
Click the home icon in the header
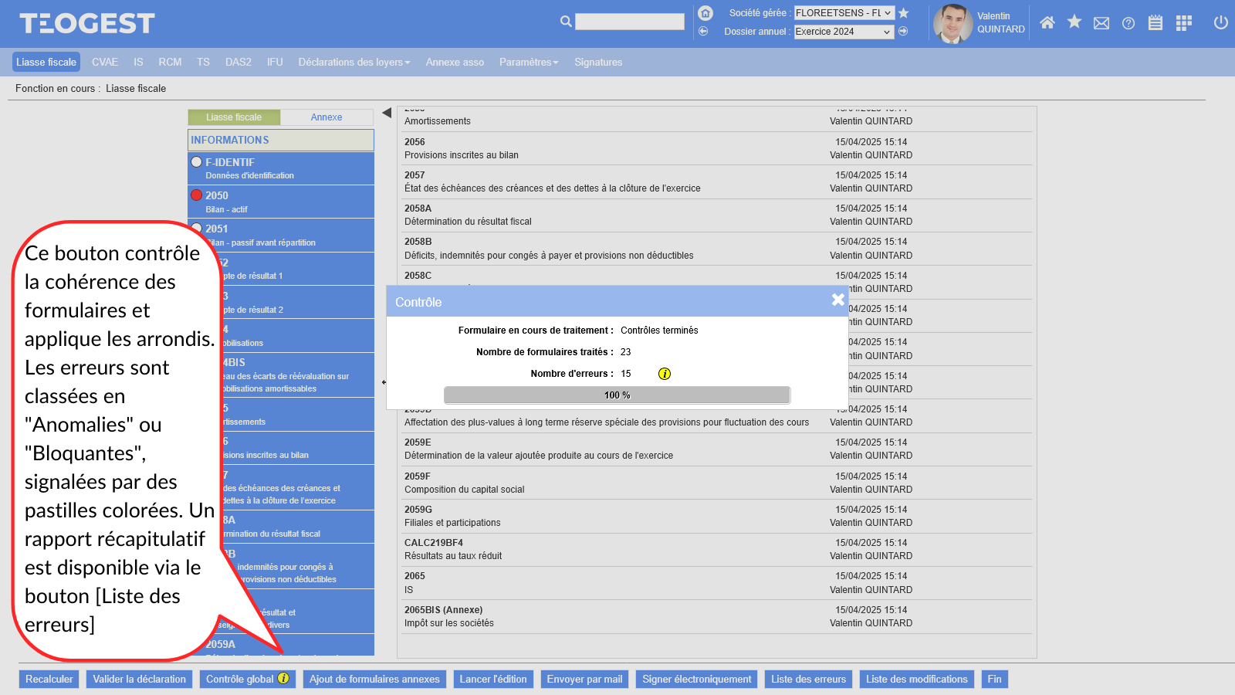coord(1047,23)
